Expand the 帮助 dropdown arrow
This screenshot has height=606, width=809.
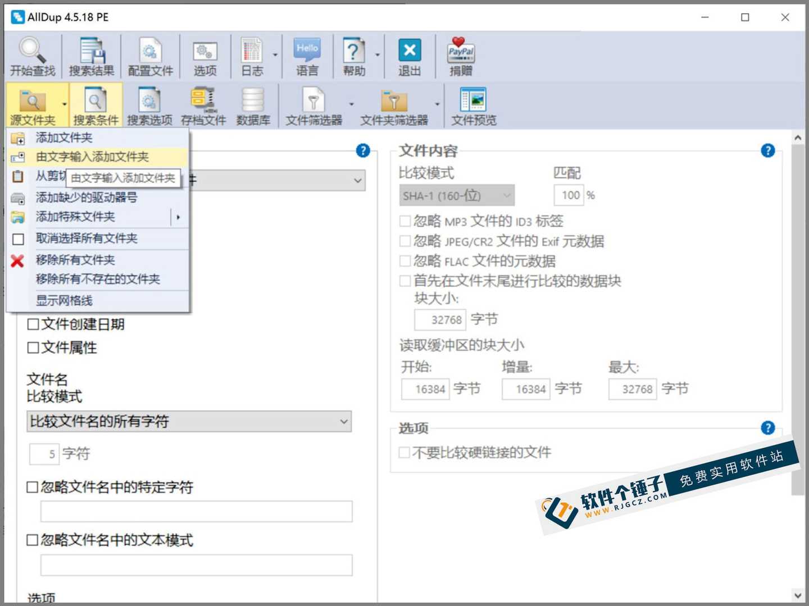tap(377, 55)
